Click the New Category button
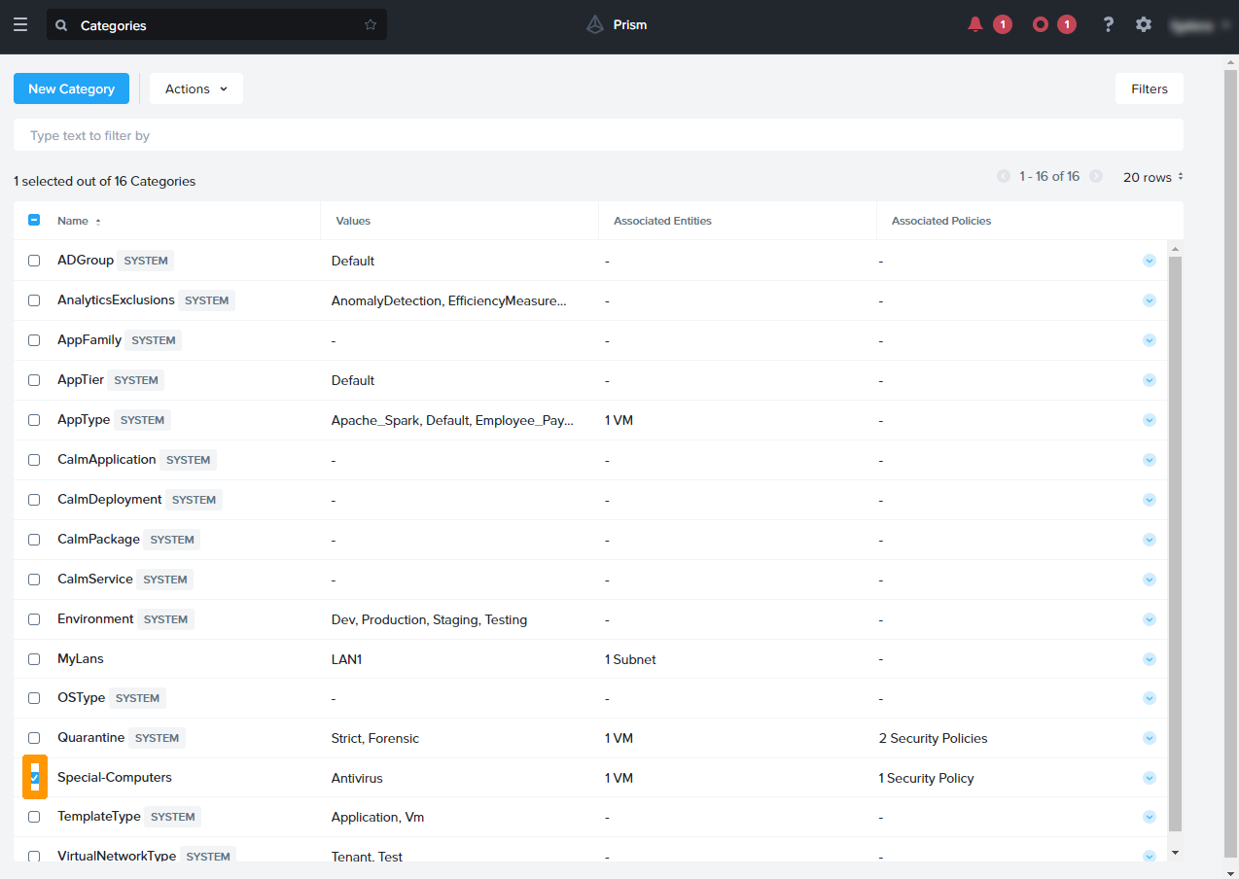This screenshot has width=1239, height=879. (x=71, y=88)
